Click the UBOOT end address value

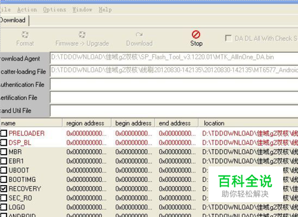click(177, 170)
